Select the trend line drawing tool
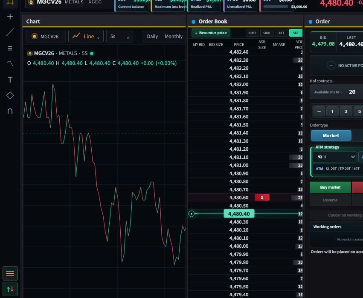The image size is (363, 298). pos(10,32)
